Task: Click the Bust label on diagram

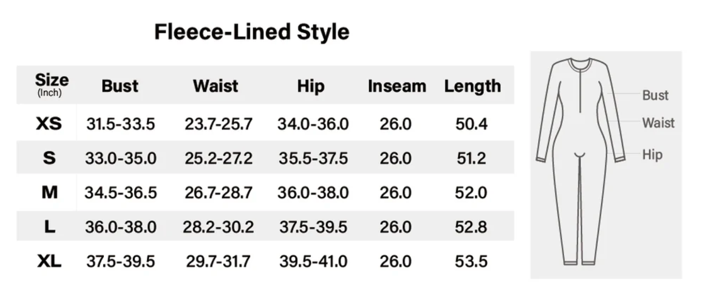Action: tap(655, 95)
